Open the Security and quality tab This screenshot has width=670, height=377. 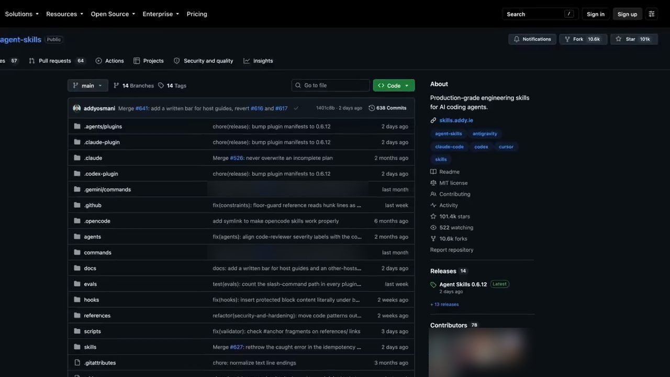click(x=204, y=61)
